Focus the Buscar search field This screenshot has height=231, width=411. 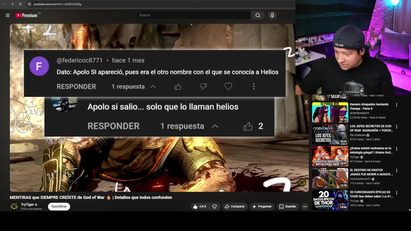coord(194,15)
